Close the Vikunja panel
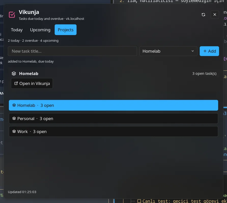Image resolution: width=227 pixels, height=203 pixels. tap(215, 14)
